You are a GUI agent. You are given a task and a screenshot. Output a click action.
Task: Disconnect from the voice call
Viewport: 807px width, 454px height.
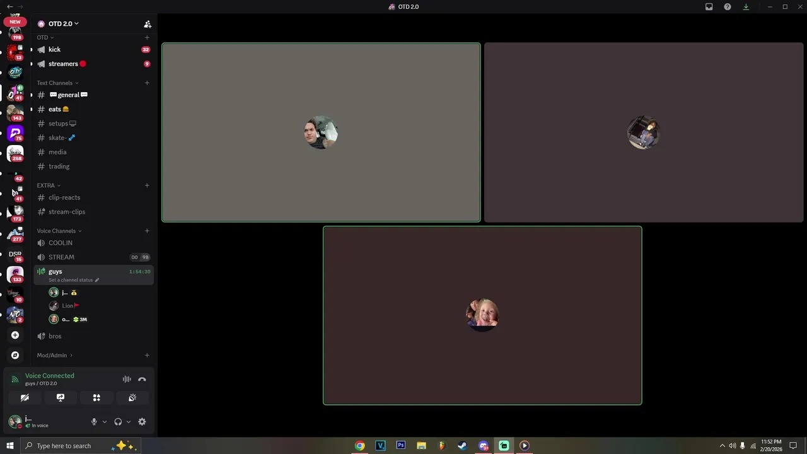142,379
